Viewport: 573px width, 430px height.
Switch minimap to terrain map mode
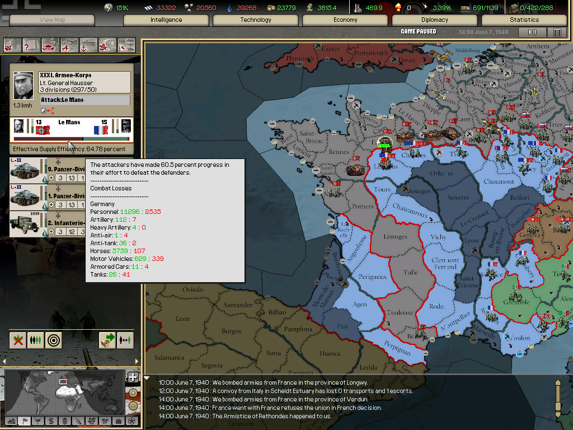(11, 421)
